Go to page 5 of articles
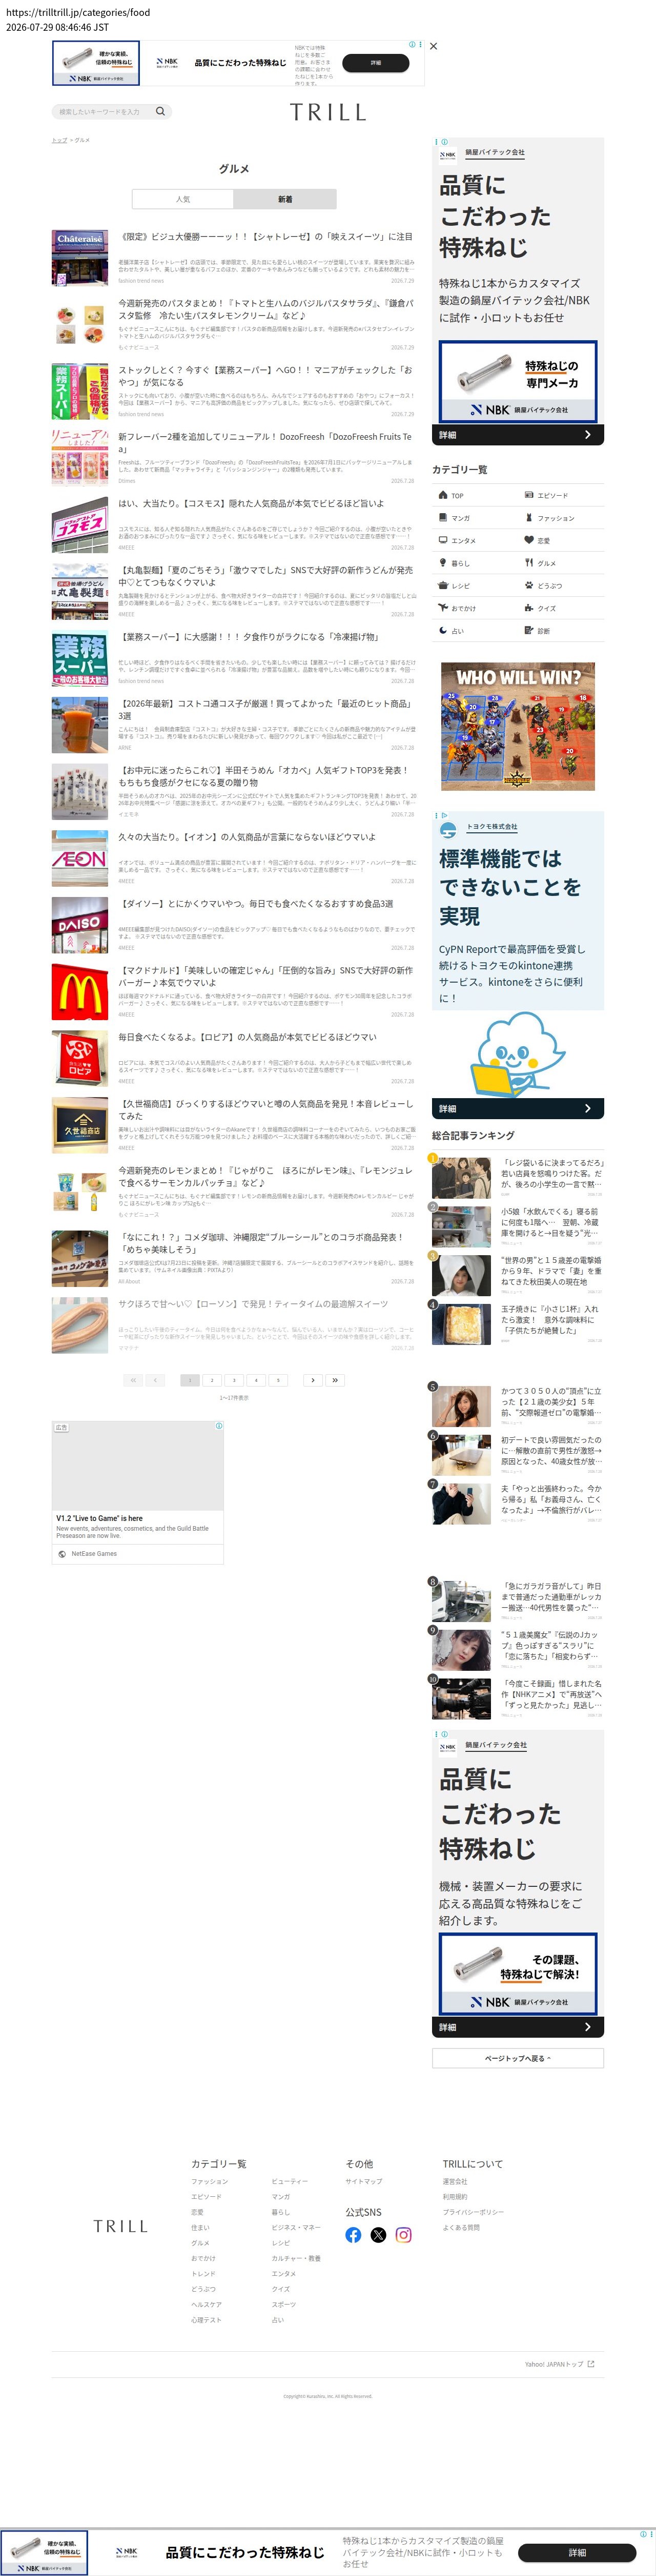 click(x=278, y=1380)
